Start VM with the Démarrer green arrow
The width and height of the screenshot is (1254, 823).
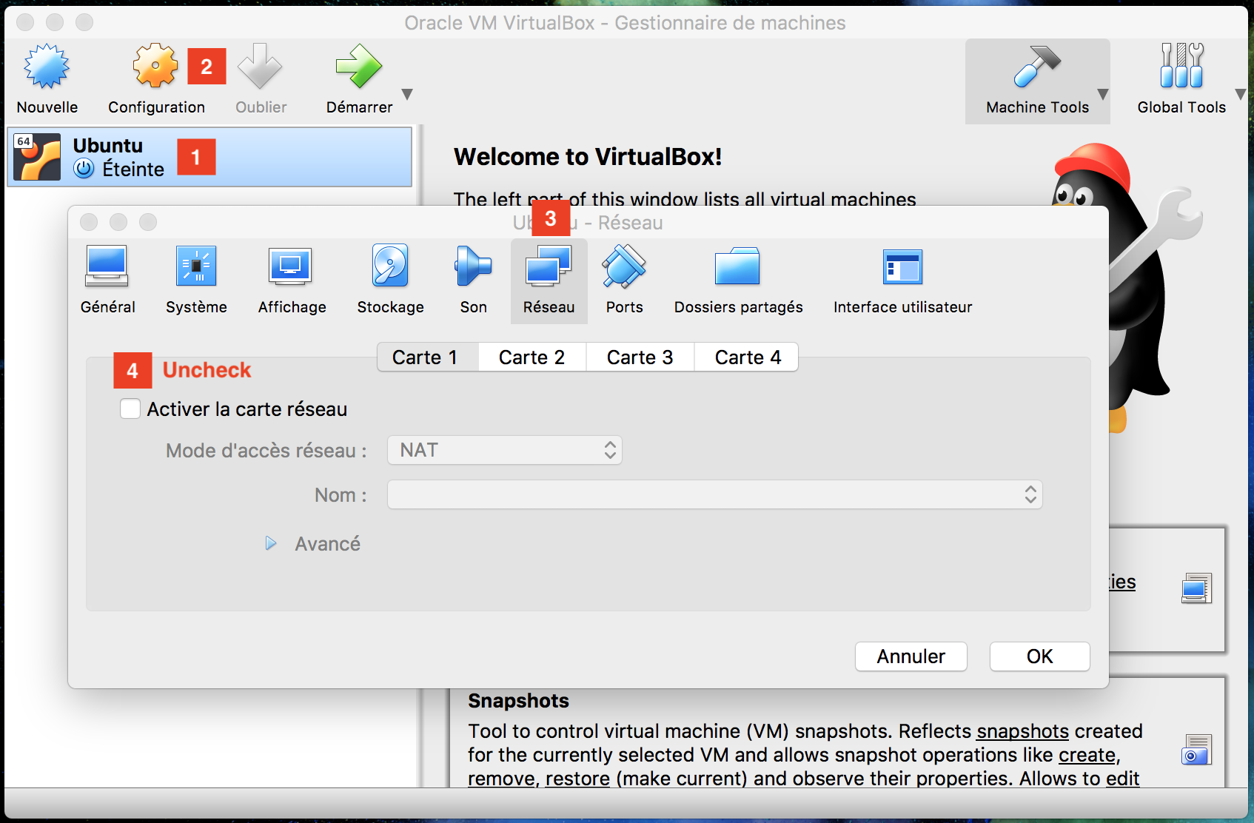tap(358, 67)
